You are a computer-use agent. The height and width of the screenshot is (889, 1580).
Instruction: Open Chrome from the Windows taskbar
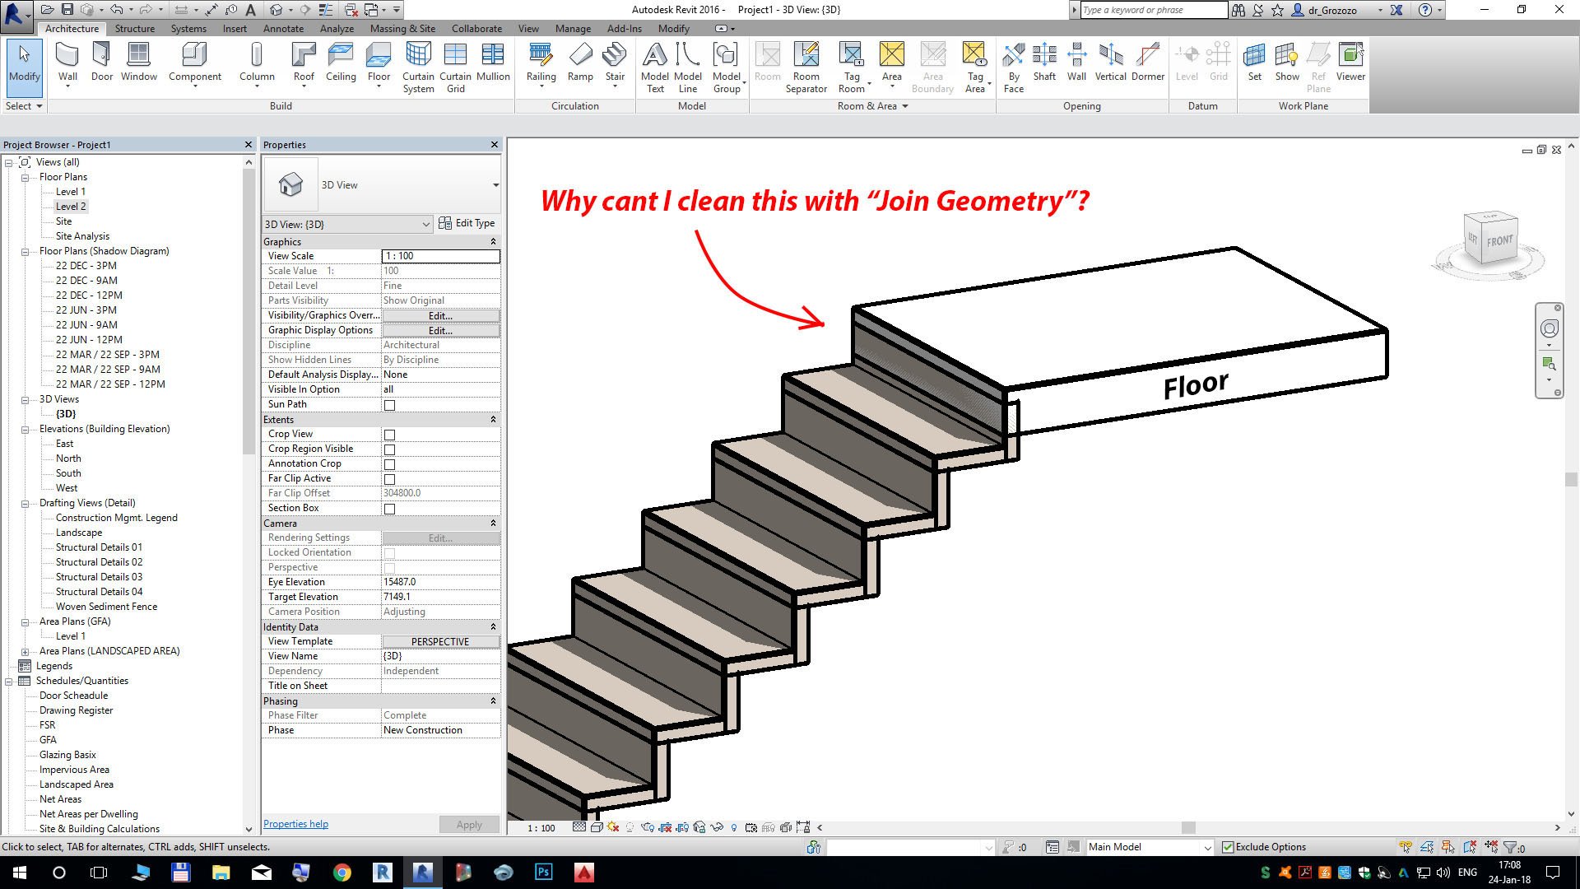(x=342, y=873)
